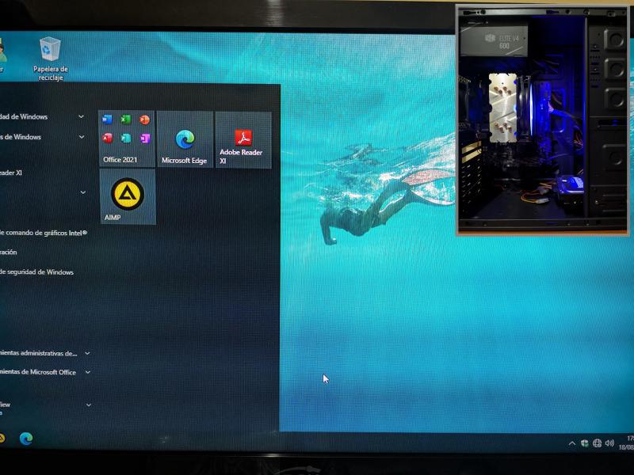Launch Microsoft Edge from the Start tile
This screenshot has width=634, height=475.
pyautogui.click(x=185, y=139)
